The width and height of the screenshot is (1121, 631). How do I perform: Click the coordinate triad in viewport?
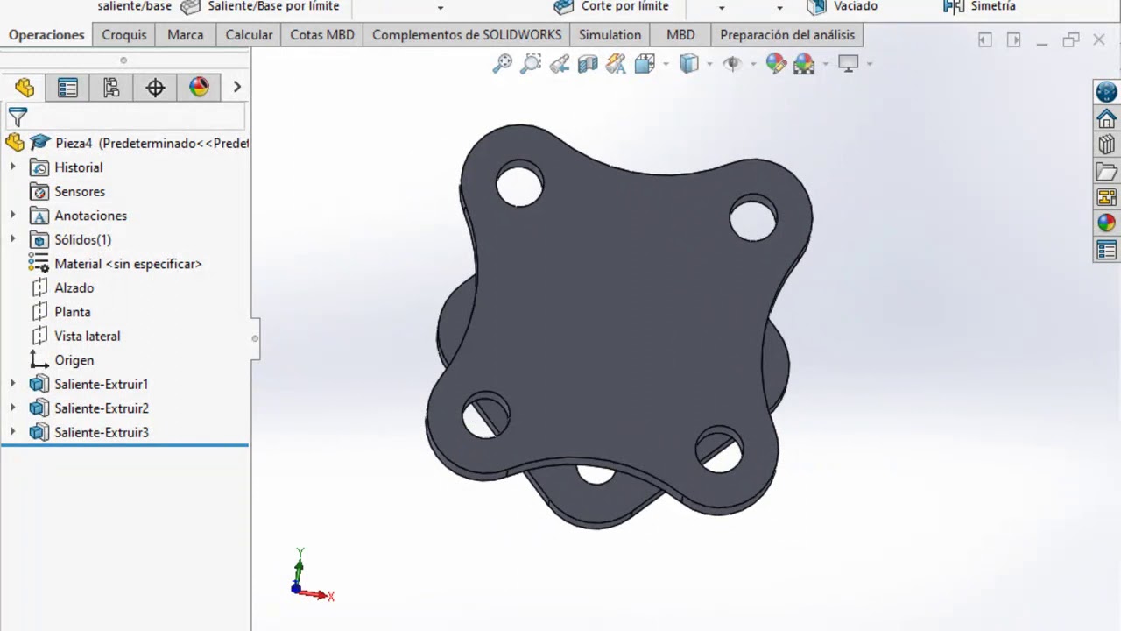(x=311, y=576)
